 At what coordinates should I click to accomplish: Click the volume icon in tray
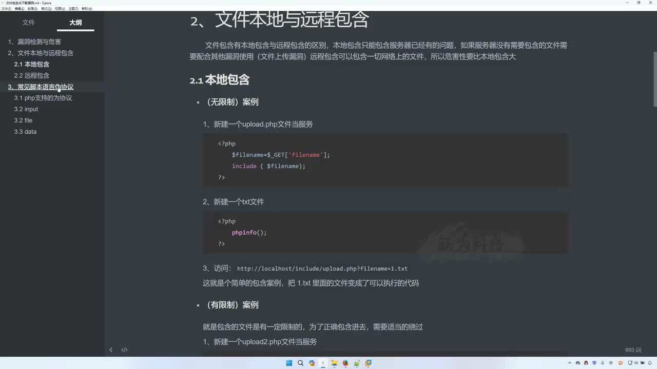(636, 363)
